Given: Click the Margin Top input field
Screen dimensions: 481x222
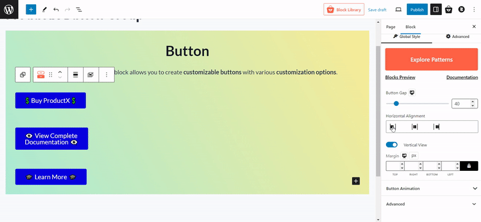Looking at the screenshot, I should [x=395, y=166].
